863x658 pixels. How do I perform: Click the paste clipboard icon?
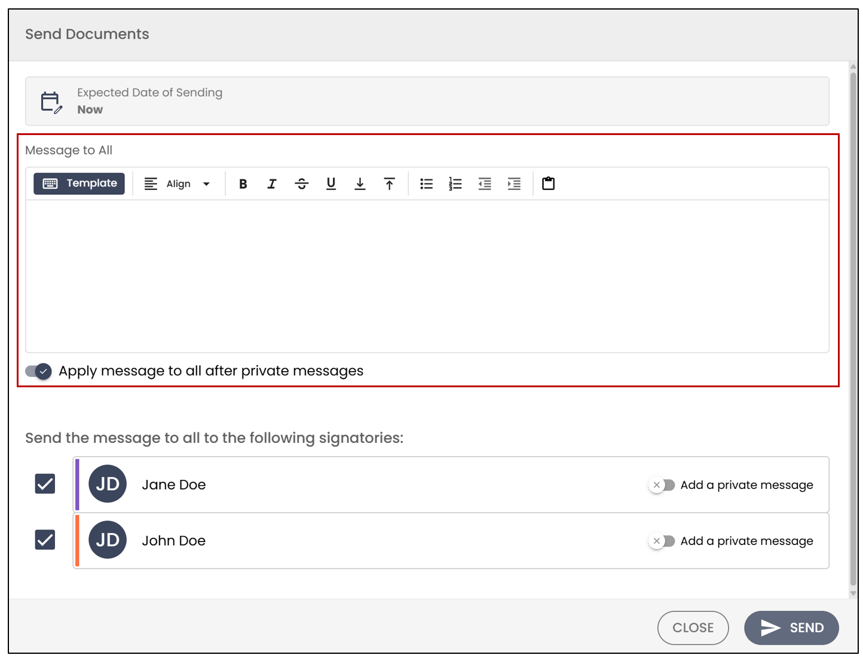click(548, 183)
